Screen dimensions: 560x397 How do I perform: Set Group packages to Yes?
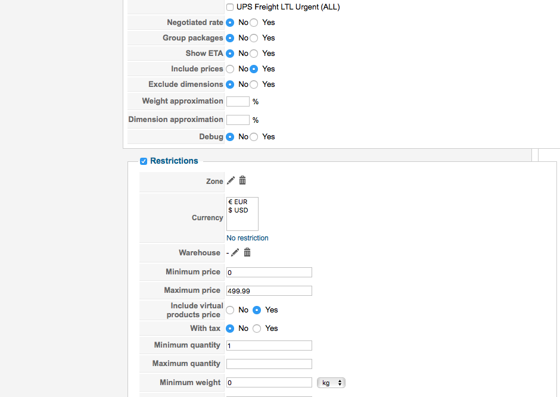tap(254, 38)
